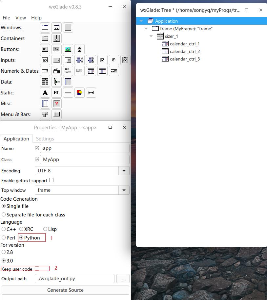Click the Output path text field
267x300 pixels.
pos(74,279)
